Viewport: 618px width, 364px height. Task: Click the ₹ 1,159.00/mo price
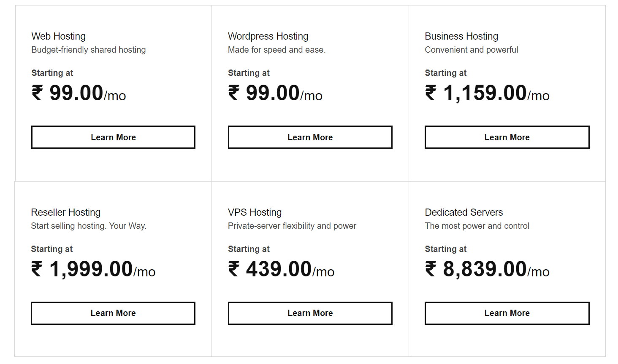click(487, 93)
